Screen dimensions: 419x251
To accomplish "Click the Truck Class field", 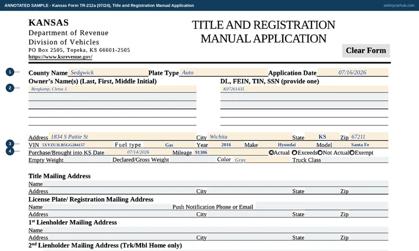I will coord(355,160).
